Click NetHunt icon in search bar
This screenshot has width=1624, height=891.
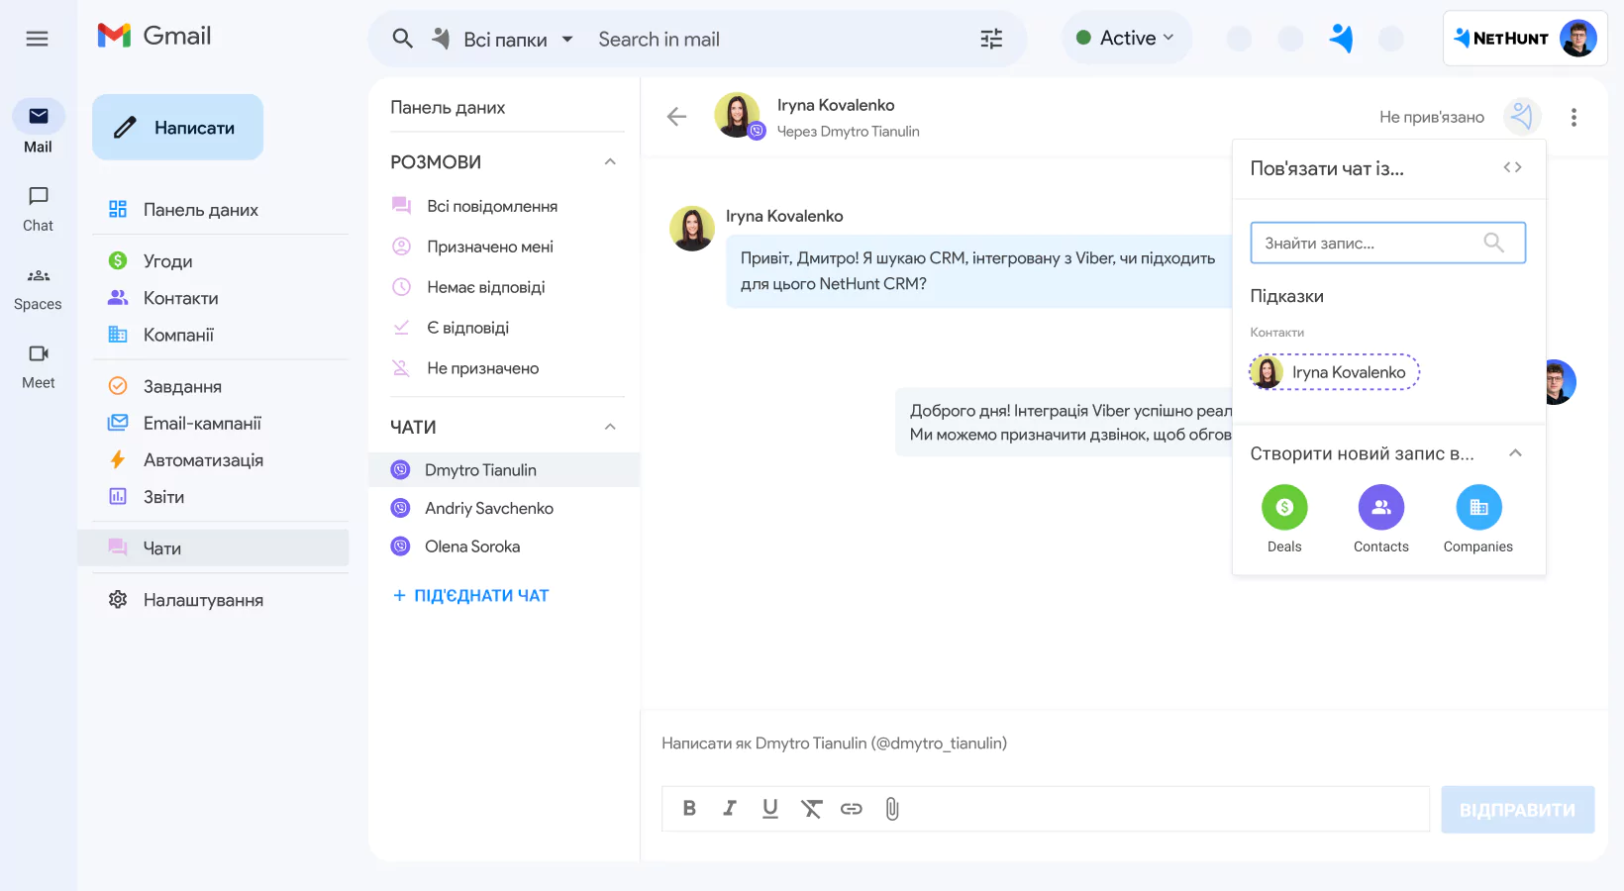point(441,39)
